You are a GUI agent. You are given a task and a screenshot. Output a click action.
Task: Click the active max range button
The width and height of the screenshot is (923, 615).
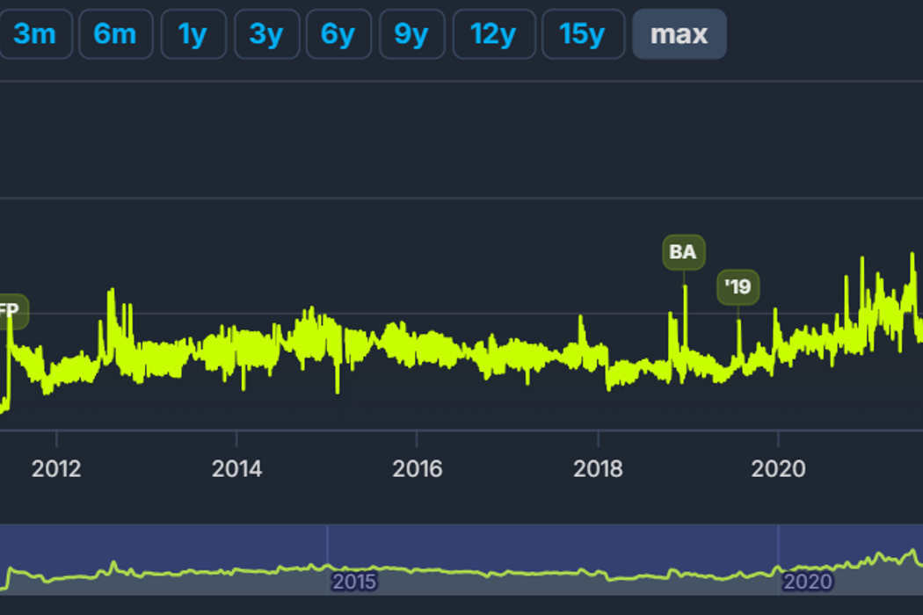coord(679,34)
